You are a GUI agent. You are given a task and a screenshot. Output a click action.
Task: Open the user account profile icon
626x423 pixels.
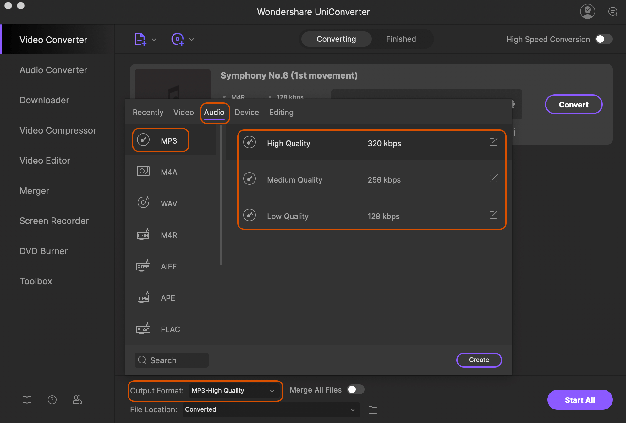pyautogui.click(x=587, y=11)
